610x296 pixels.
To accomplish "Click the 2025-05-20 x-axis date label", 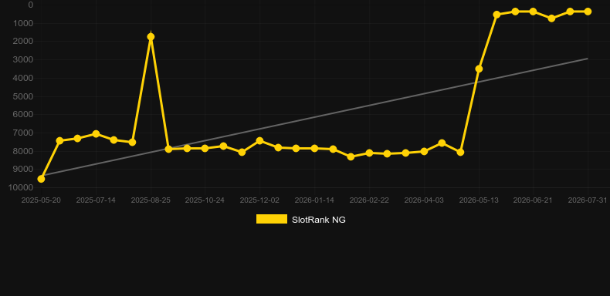I will coord(41,200).
